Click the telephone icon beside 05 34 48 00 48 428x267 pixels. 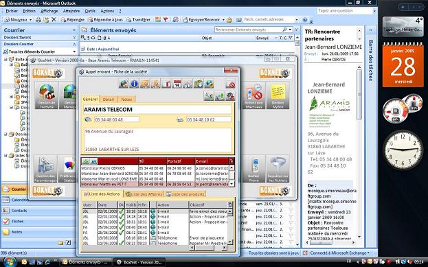(88, 119)
